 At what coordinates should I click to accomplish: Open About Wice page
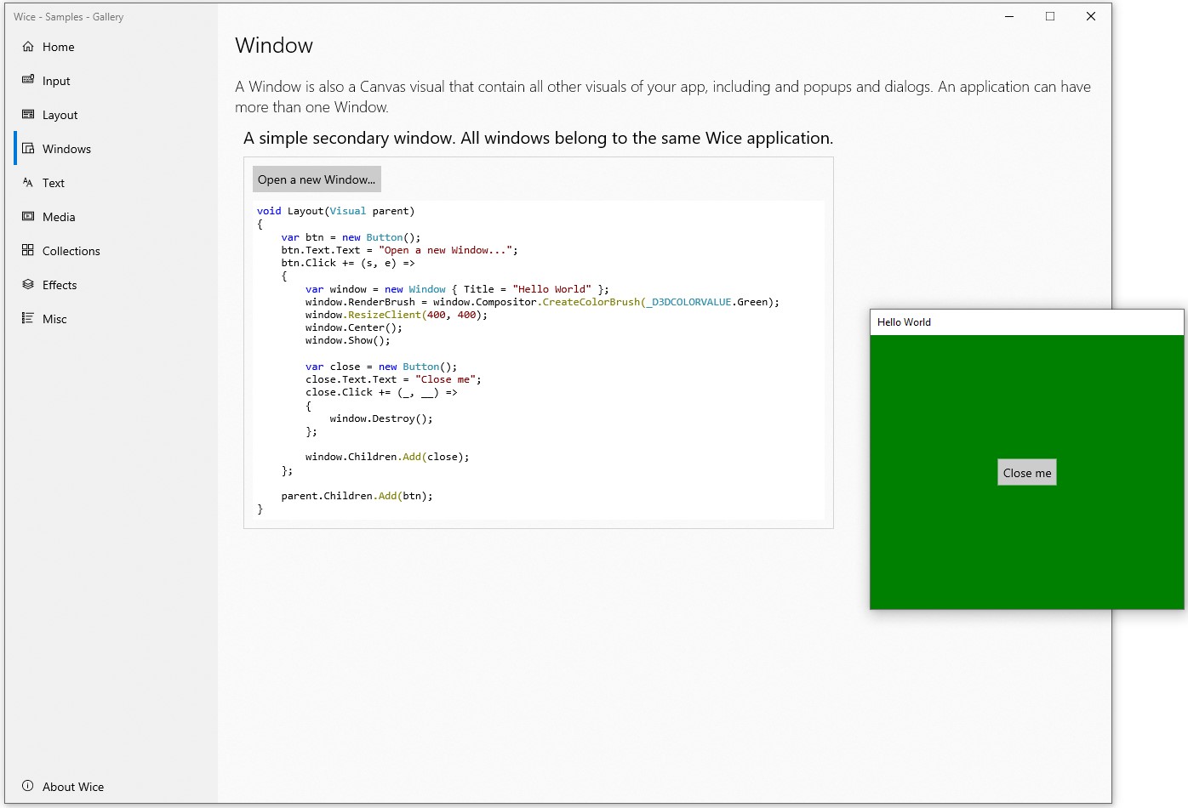(x=111, y=787)
